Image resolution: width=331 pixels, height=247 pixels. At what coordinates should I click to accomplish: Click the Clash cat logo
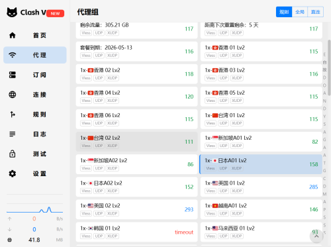12,12
